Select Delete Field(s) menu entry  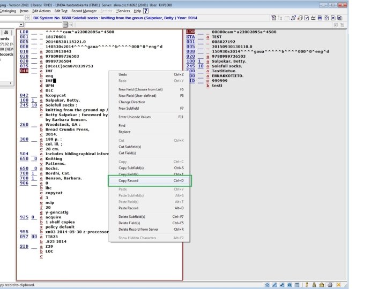[x=149, y=223]
